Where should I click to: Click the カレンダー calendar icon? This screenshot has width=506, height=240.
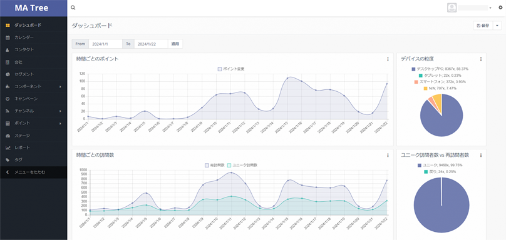point(8,37)
